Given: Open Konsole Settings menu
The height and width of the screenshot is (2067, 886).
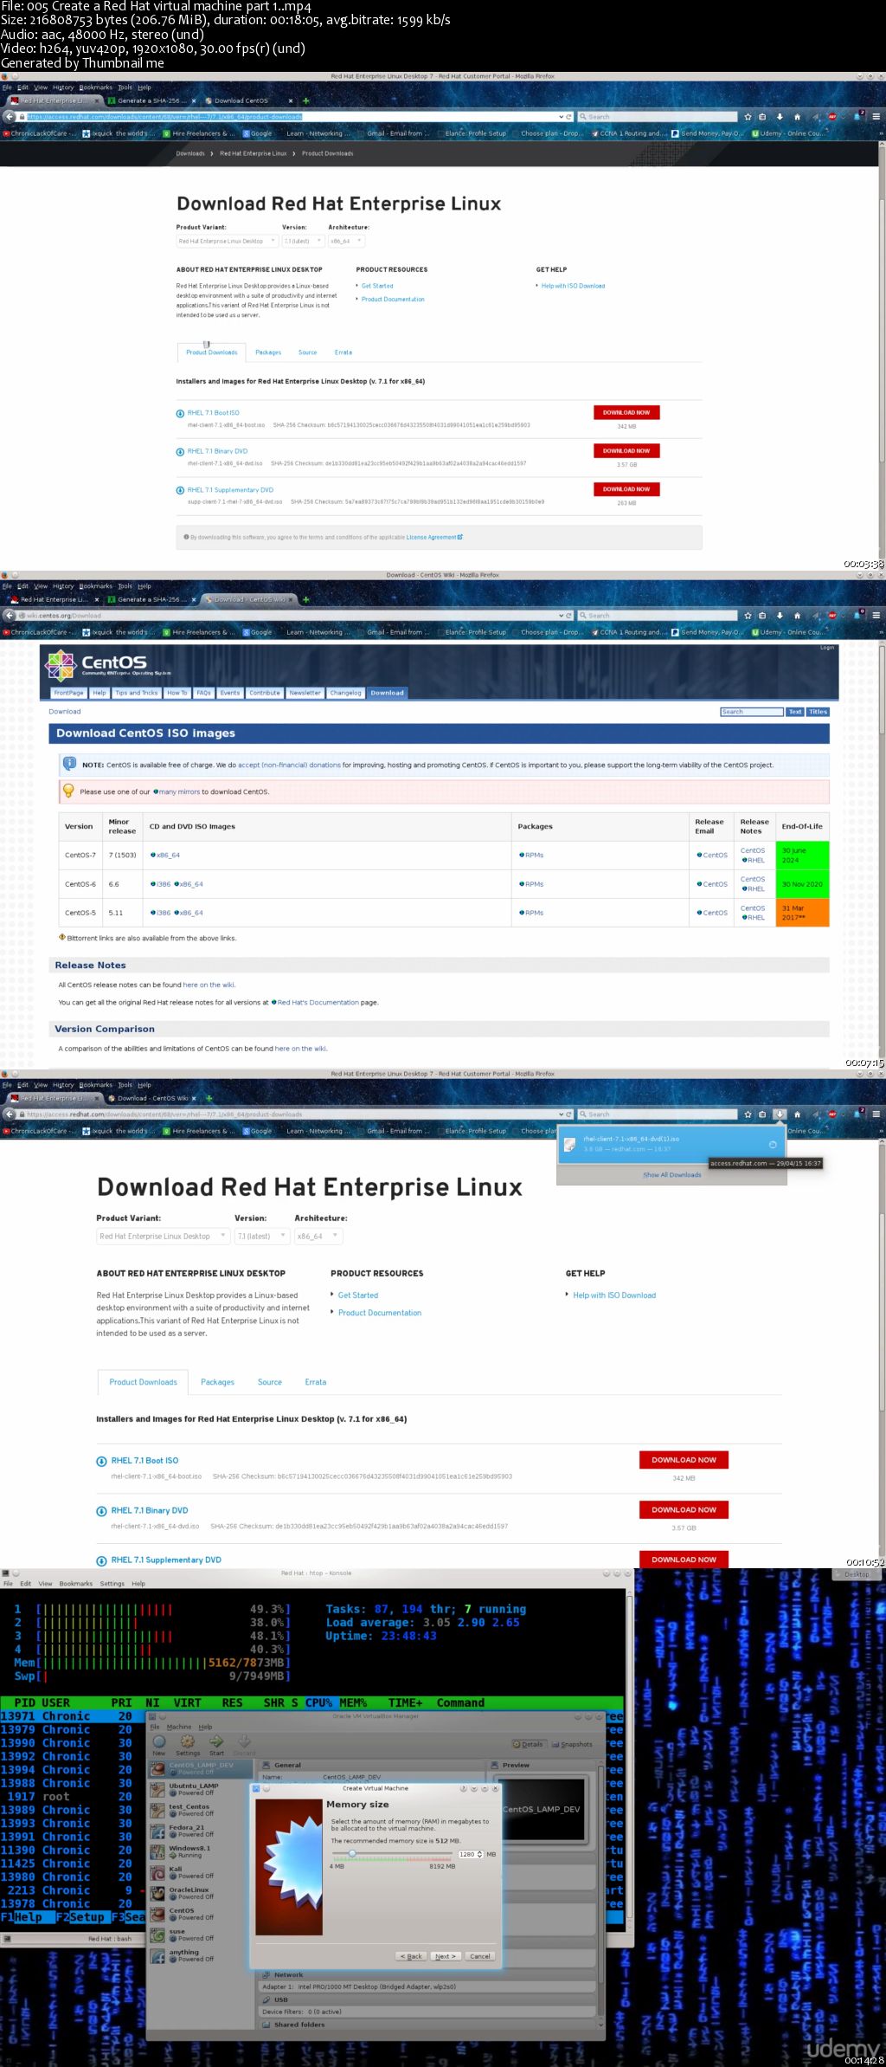Looking at the screenshot, I should 112,1584.
